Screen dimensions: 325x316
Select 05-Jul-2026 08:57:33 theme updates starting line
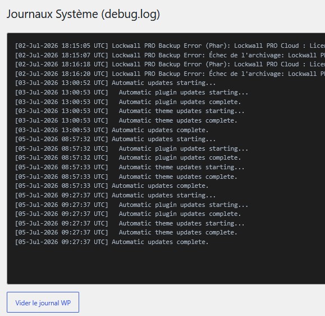(x=130, y=167)
